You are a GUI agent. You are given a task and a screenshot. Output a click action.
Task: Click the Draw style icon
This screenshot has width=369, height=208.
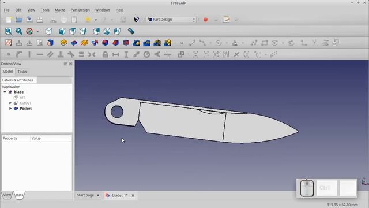pos(29,31)
